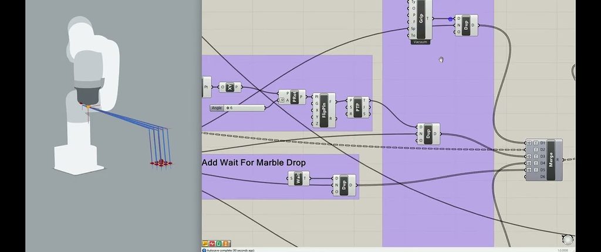Click the yellow icon in canvas toolbar
The width and height of the screenshot is (601, 252).
pyautogui.click(x=205, y=244)
